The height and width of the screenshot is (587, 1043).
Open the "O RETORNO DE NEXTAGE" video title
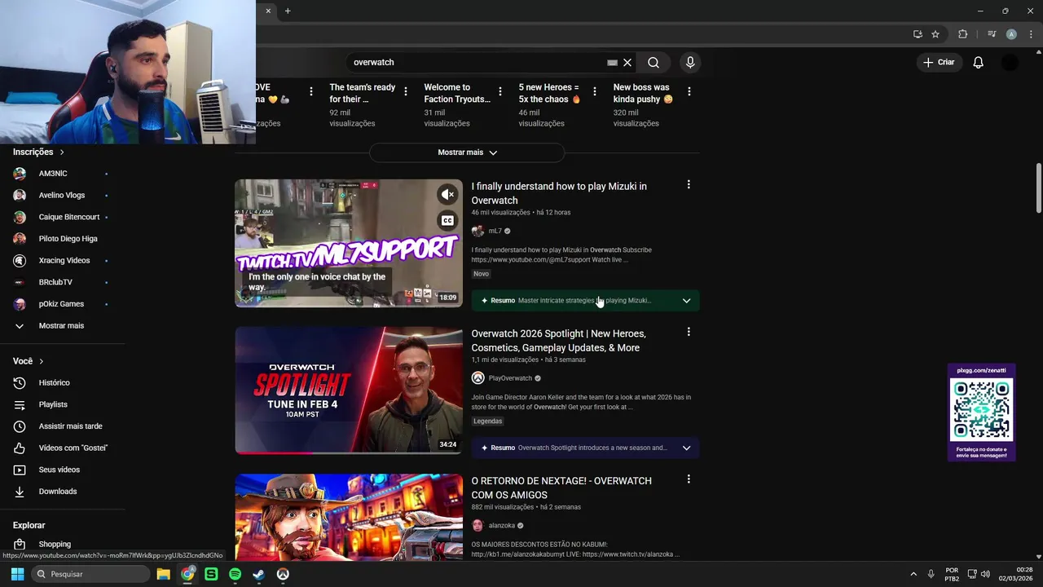point(561,488)
